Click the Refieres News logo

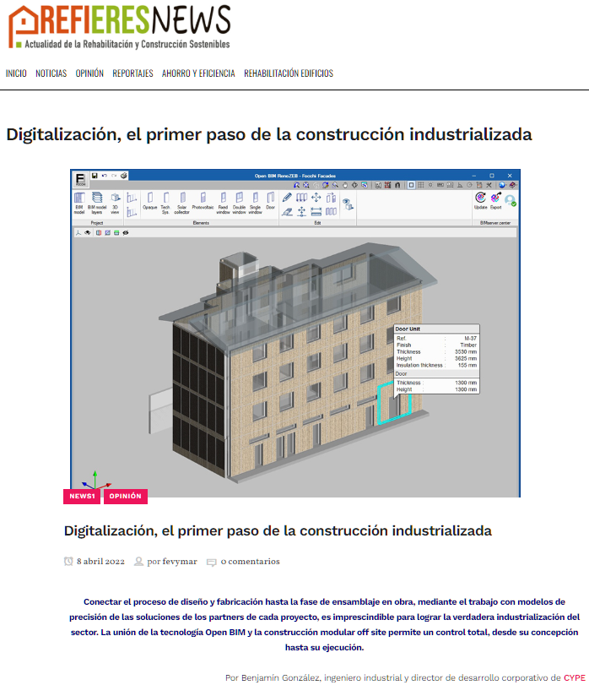pos(120,27)
